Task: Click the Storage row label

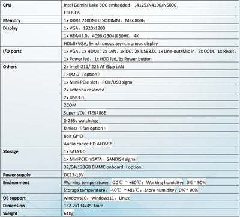Action: click(11, 151)
